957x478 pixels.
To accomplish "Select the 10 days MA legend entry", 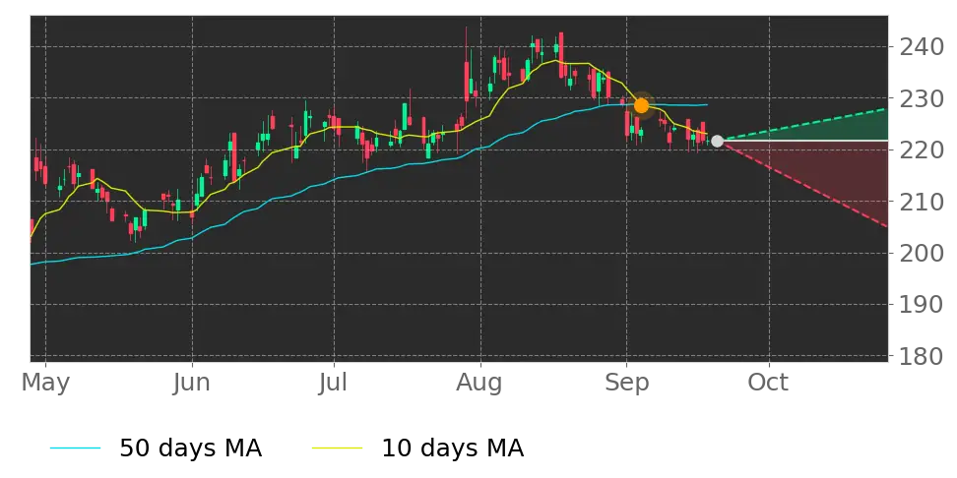I will (418, 448).
